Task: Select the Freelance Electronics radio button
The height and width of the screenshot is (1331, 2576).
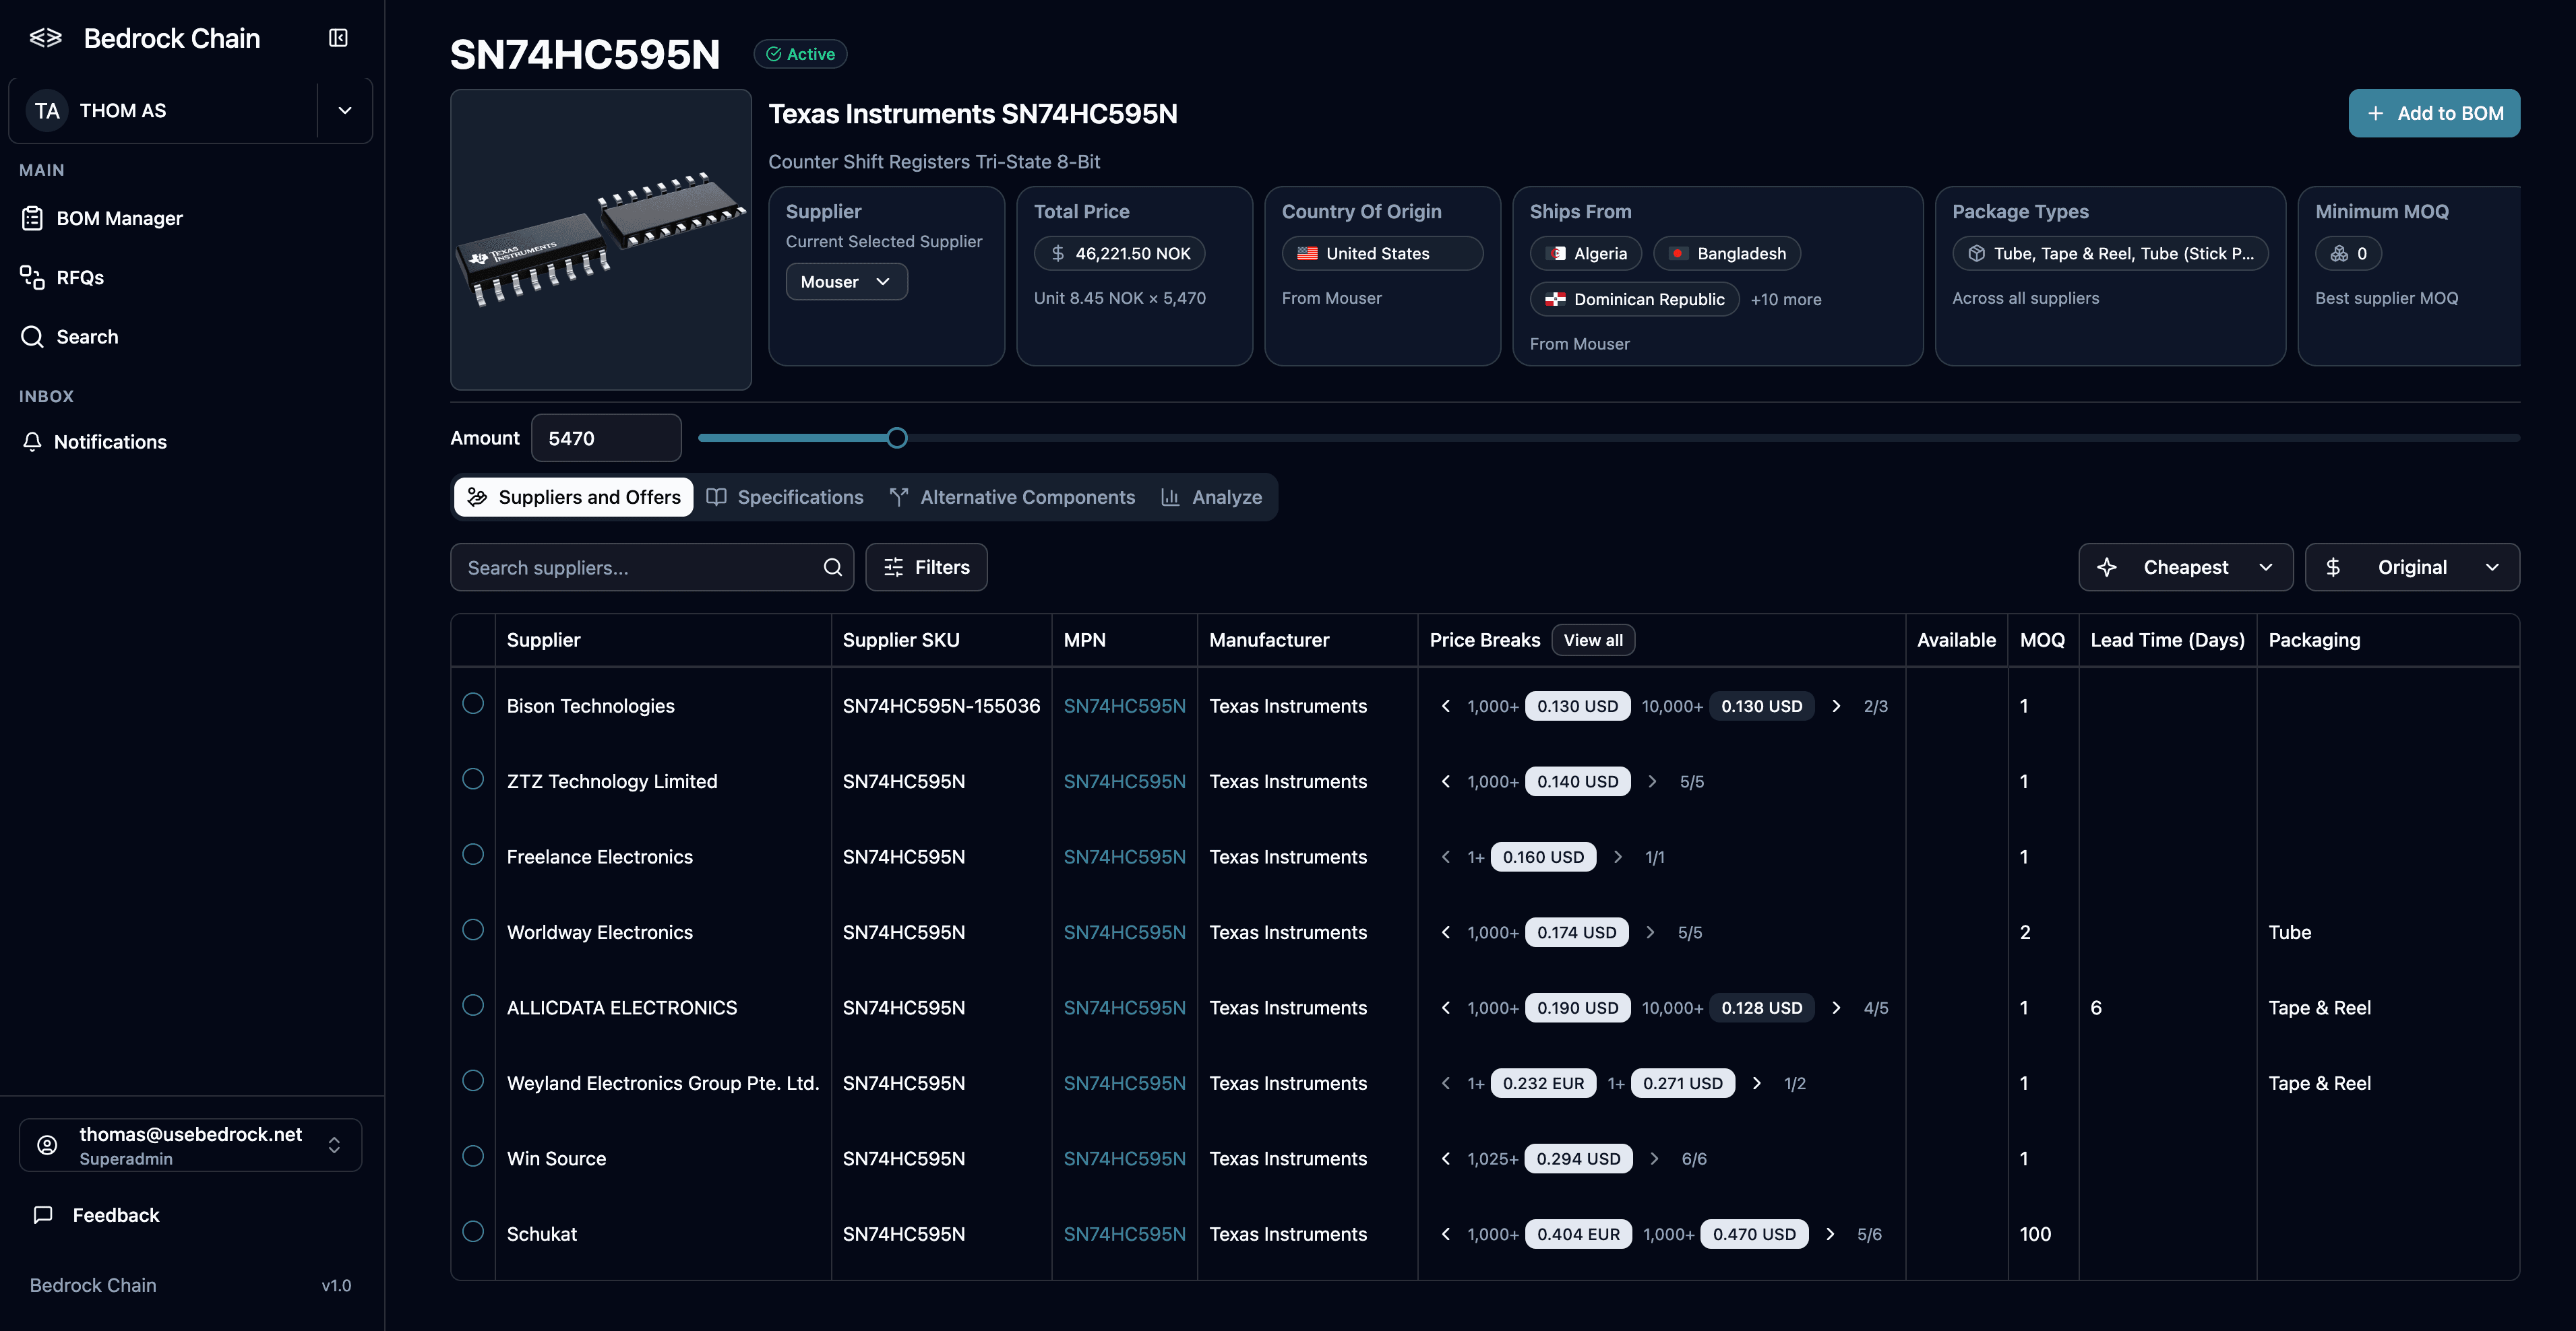Action: click(x=473, y=854)
